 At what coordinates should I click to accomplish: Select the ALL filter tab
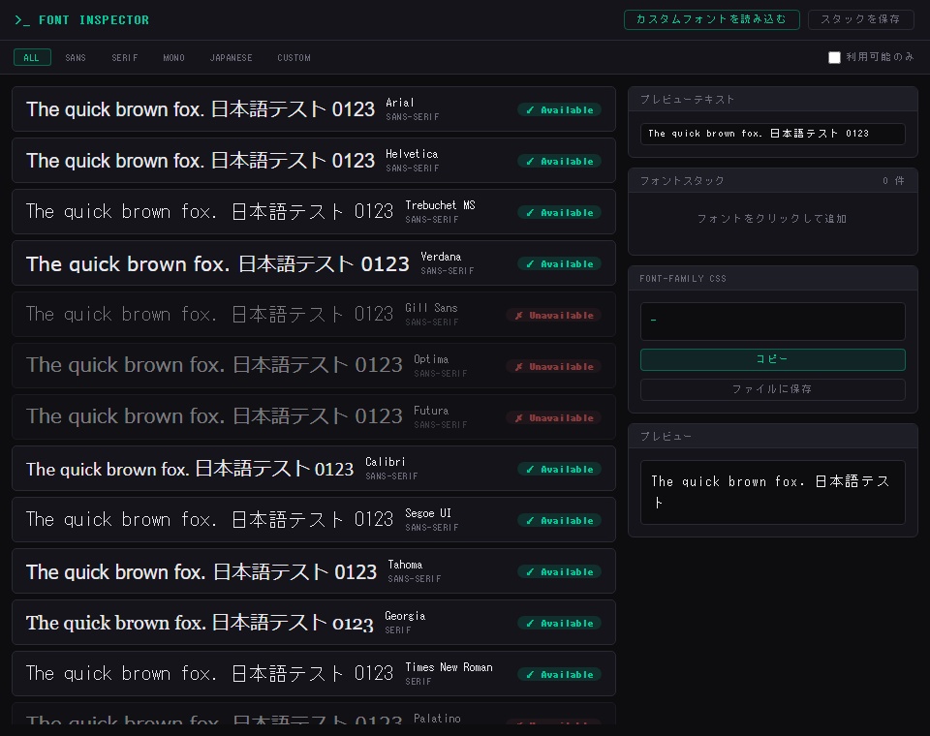tap(32, 57)
